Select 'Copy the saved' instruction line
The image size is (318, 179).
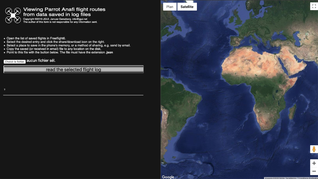click(x=54, y=49)
